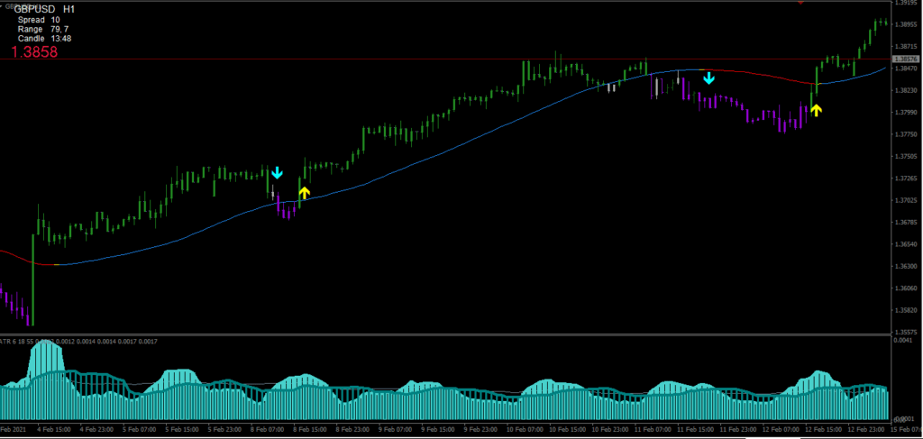Viewport: 923px width, 439px height.
Task: Select the Range 79,7 info line
Action: click(42, 30)
